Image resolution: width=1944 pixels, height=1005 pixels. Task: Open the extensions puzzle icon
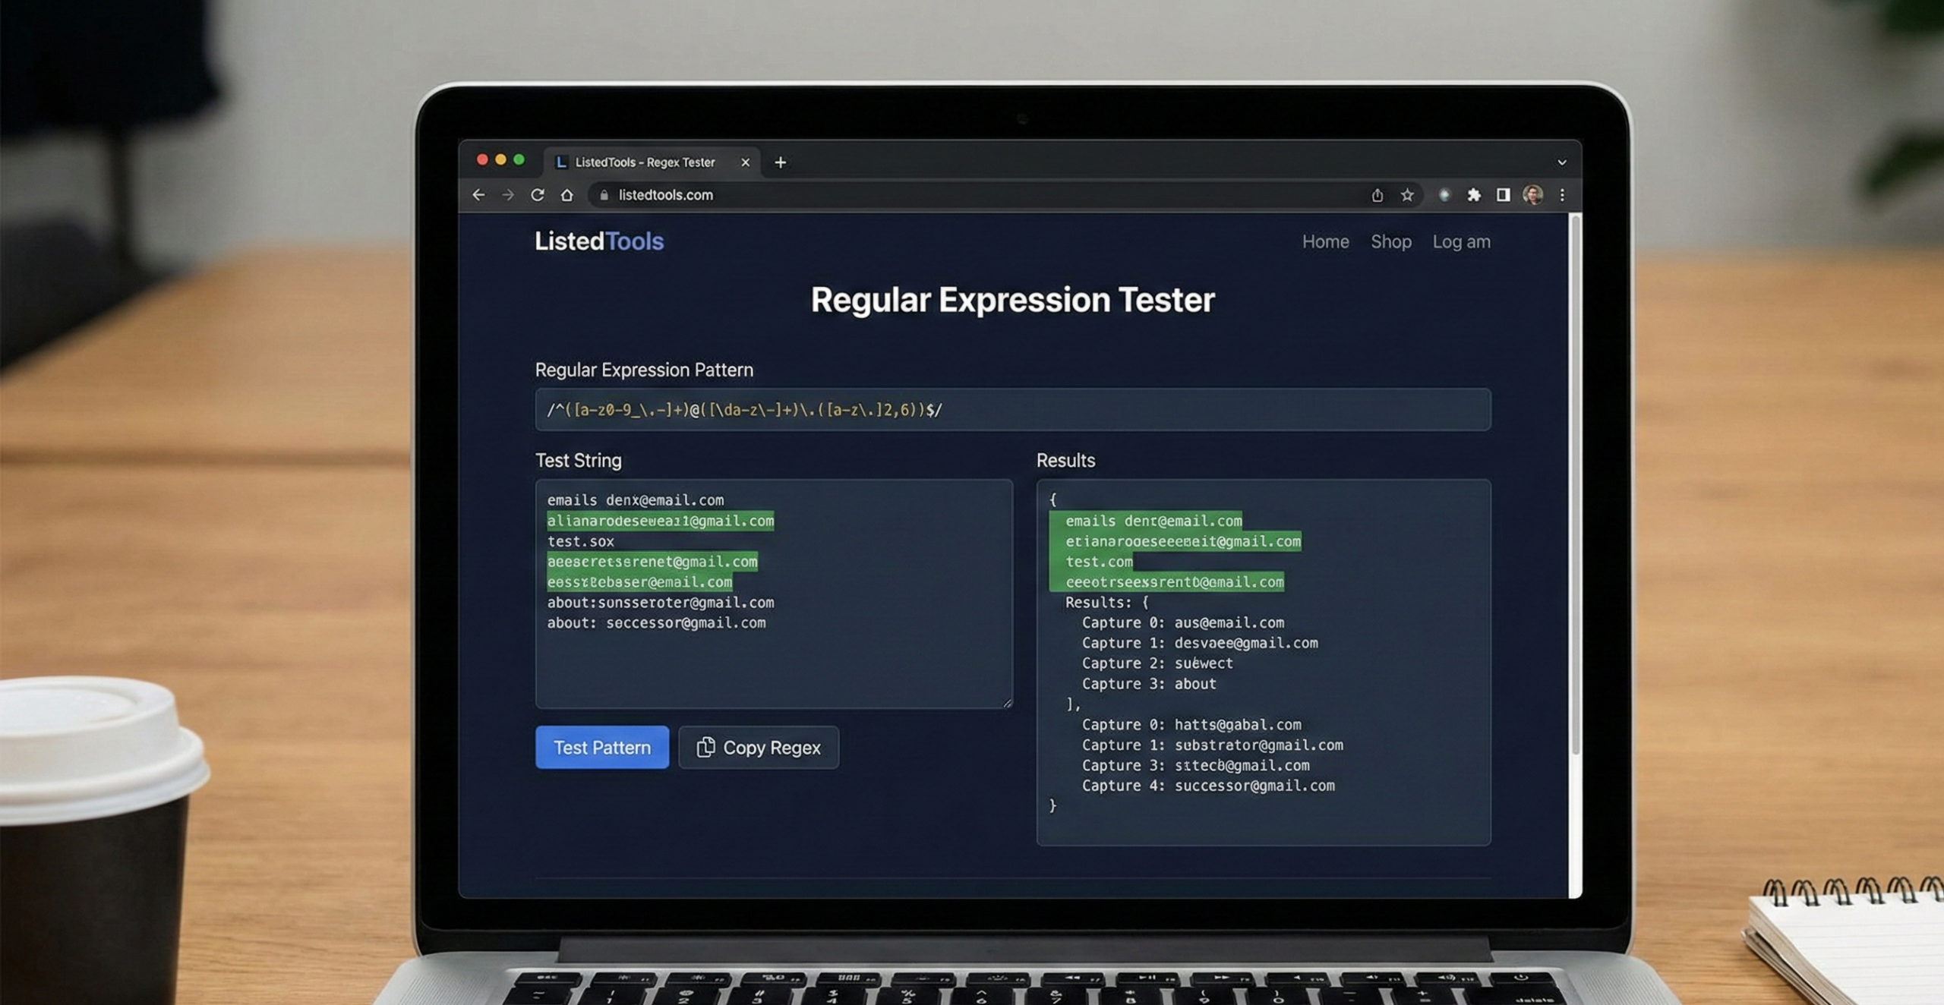coord(1474,195)
